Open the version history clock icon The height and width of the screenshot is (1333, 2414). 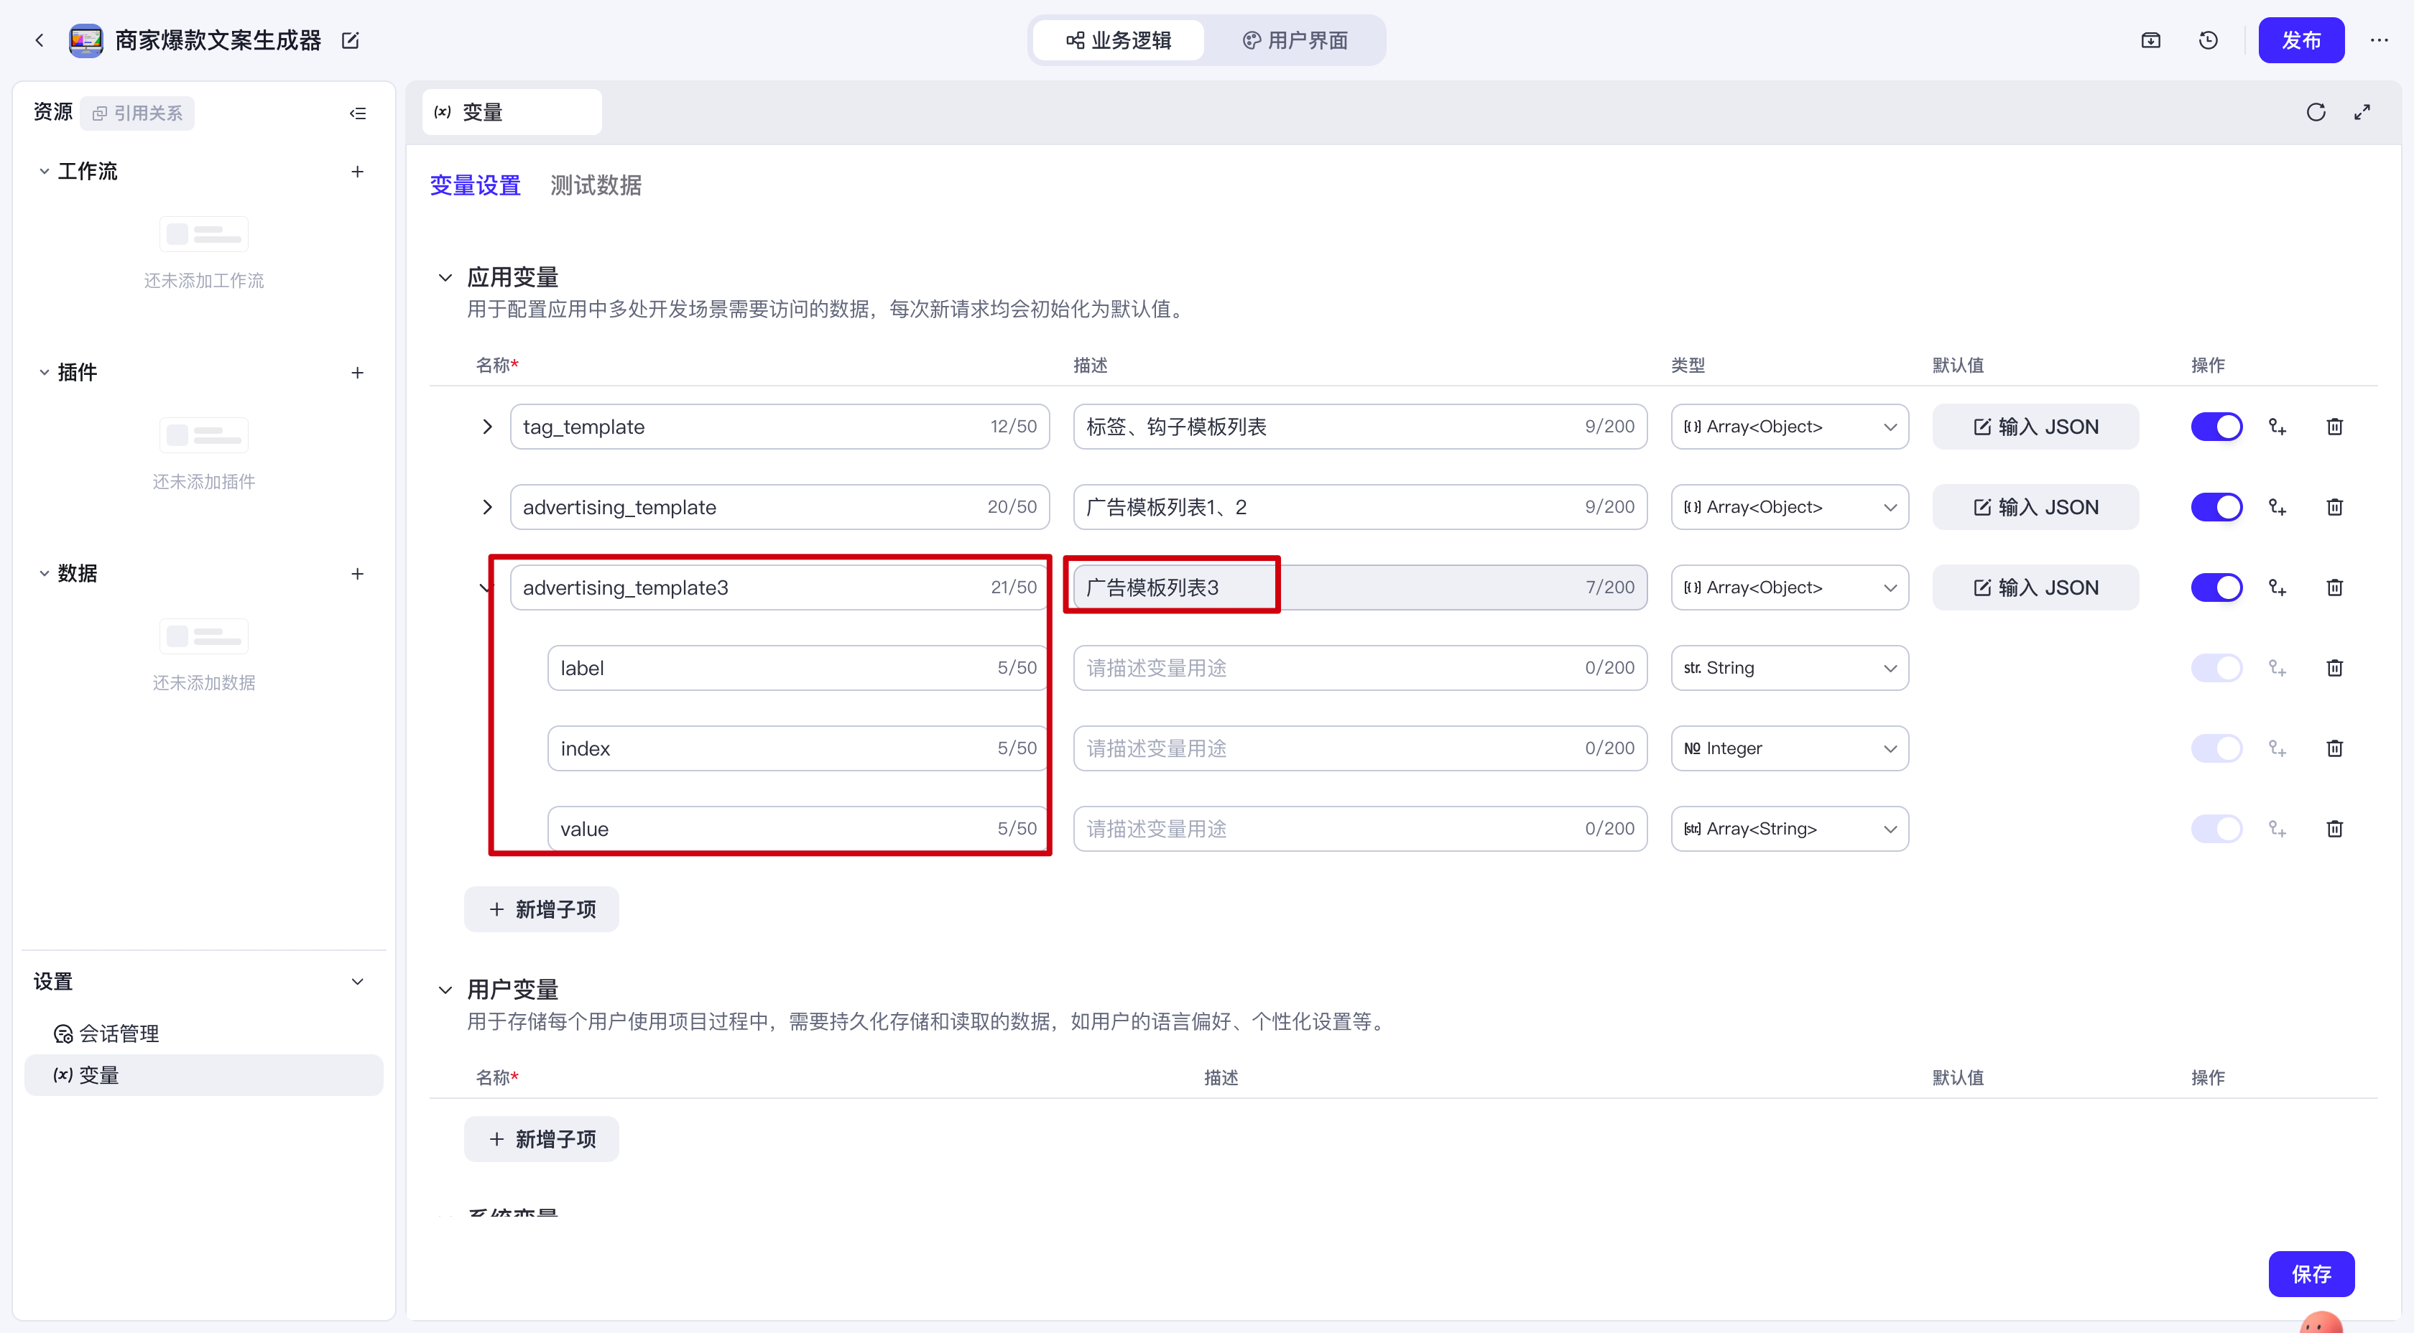coord(2208,40)
